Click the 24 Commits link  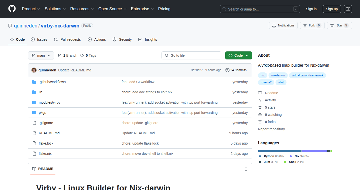click(236, 70)
